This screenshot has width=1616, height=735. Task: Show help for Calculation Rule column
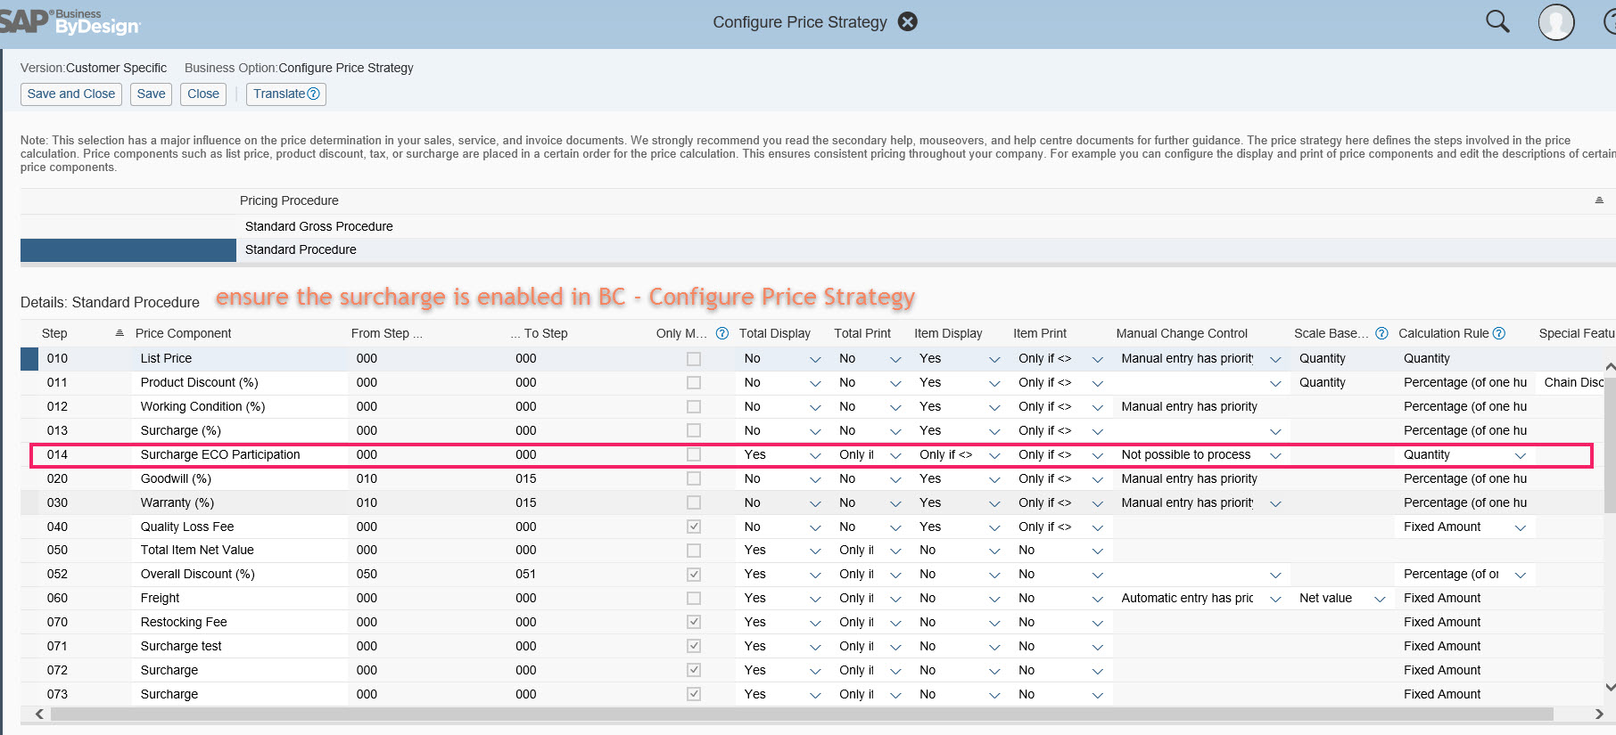pyautogui.click(x=1499, y=333)
